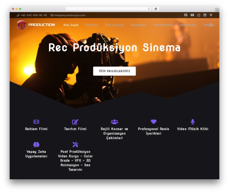Click the browser reload icon
229x193 pixels.
click(149, 9)
